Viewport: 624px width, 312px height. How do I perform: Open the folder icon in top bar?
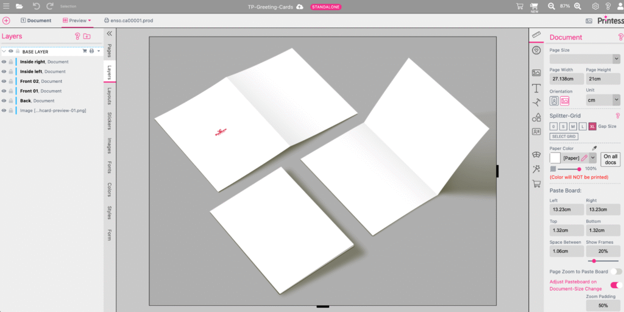(19, 6)
